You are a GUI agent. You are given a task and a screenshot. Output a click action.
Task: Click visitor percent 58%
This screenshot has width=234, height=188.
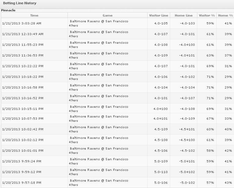pos(210,151)
